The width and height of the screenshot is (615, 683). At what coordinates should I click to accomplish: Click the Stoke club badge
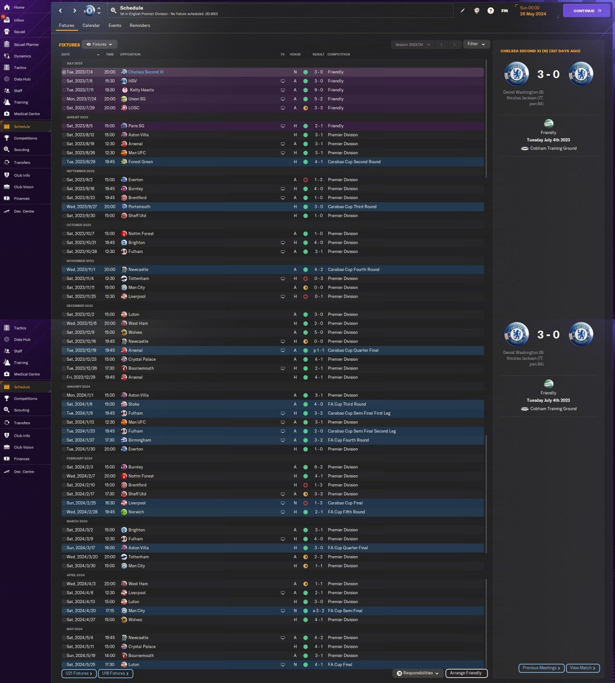124,404
